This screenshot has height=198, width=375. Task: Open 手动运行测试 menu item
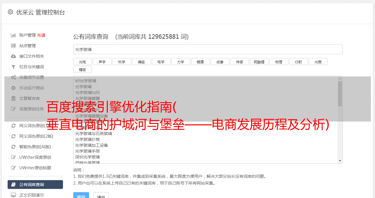click(x=32, y=88)
